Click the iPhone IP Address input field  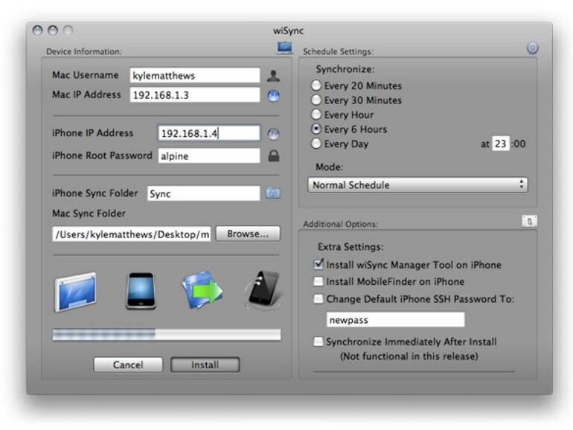coord(208,134)
